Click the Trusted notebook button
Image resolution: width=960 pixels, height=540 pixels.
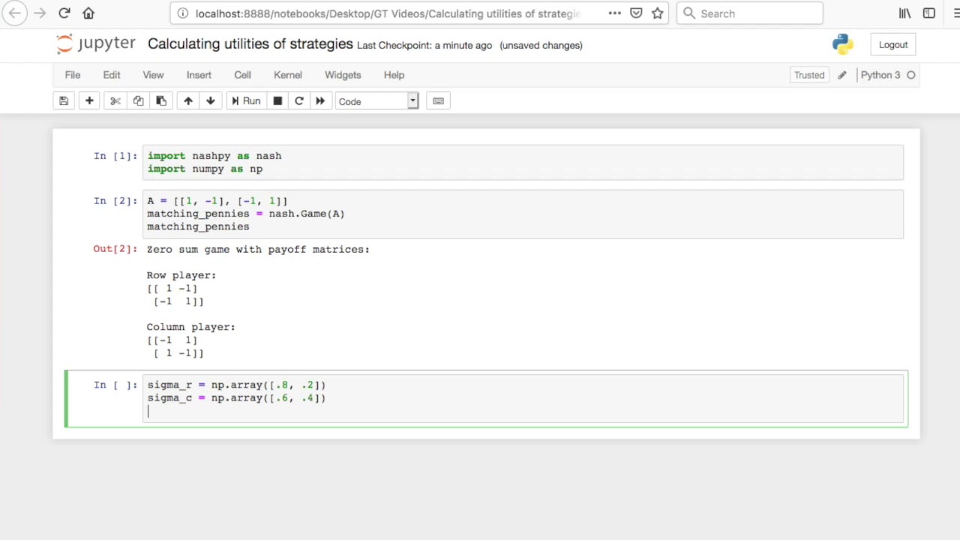click(809, 75)
